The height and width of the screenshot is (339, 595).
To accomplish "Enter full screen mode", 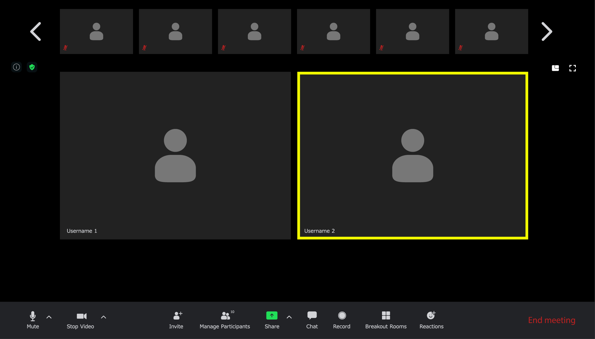I will 572,68.
